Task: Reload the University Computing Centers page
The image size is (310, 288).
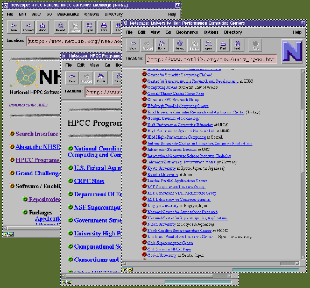Action: coord(180,45)
